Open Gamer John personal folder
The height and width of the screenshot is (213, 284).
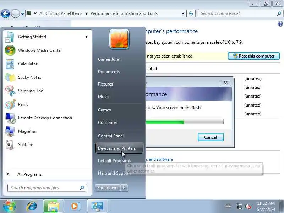(x=109, y=59)
